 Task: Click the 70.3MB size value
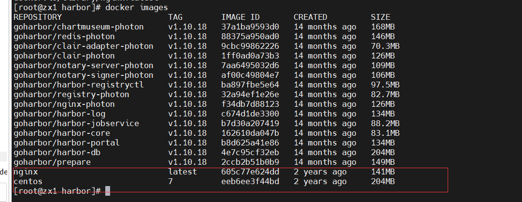point(385,46)
